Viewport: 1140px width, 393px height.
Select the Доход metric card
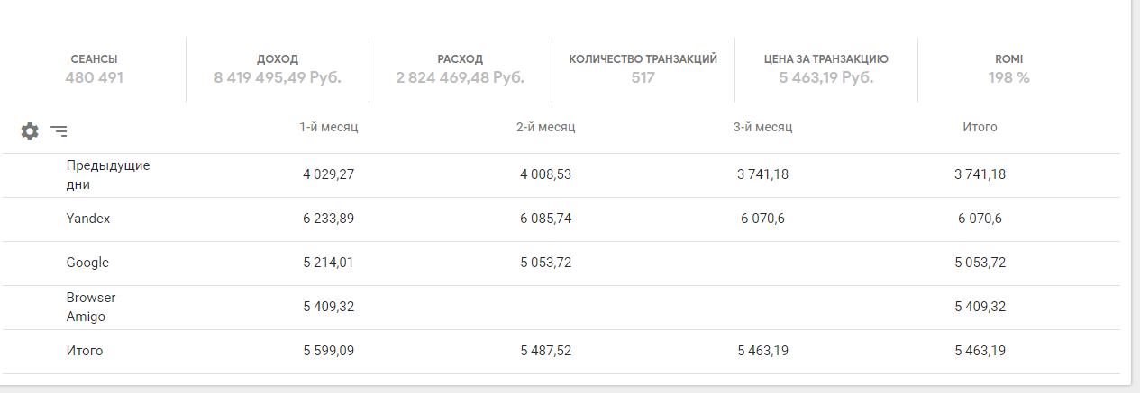click(278, 69)
